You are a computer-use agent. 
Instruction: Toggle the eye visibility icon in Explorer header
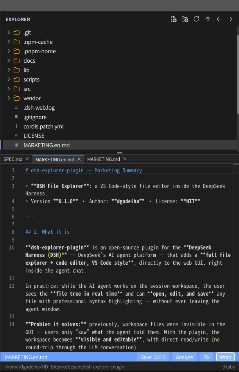208,19
